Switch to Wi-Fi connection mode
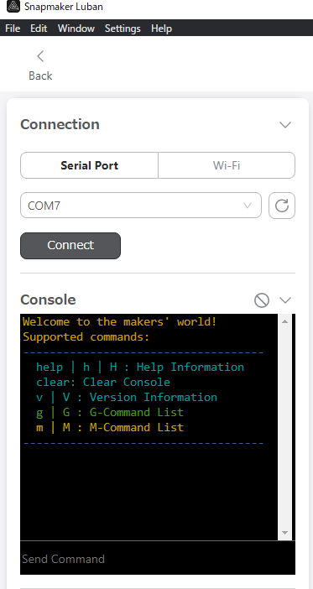 click(x=227, y=165)
